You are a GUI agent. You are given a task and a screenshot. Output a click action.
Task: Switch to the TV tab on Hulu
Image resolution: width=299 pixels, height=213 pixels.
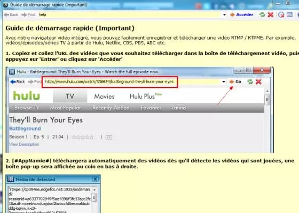pos(70,96)
